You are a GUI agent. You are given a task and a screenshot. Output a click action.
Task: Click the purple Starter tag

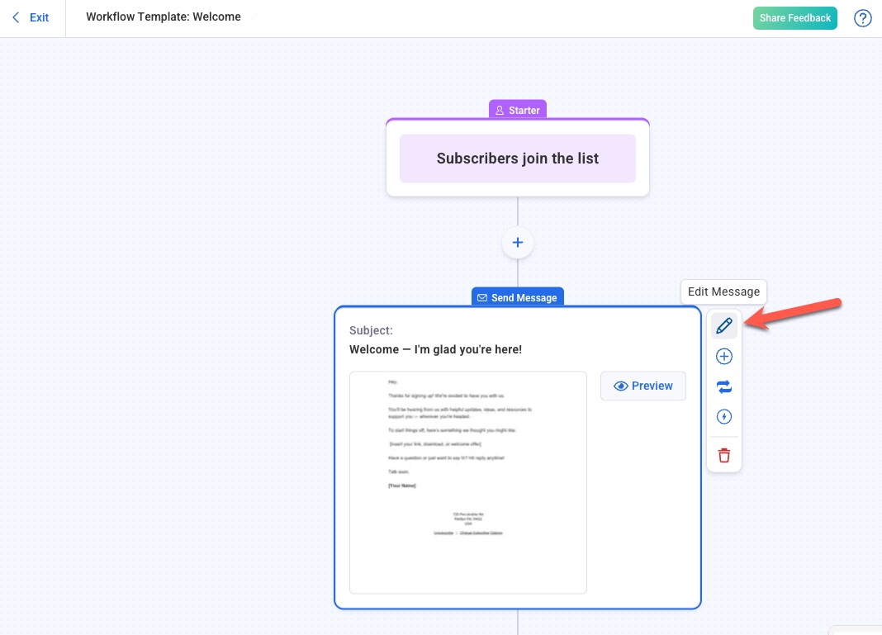point(518,110)
